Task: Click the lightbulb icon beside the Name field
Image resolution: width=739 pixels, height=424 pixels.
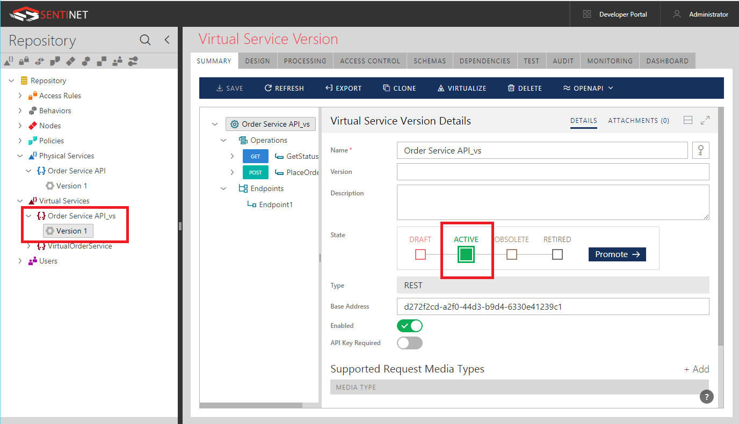Action: (x=700, y=150)
